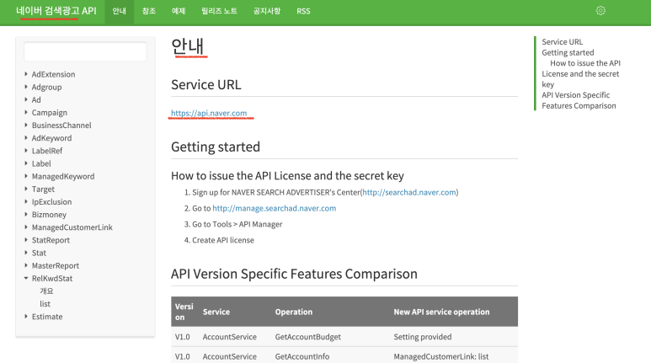Expand the LabelRef tree arrow
Image resolution: width=651 pixels, height=363 pixels.
coord(26,151)
